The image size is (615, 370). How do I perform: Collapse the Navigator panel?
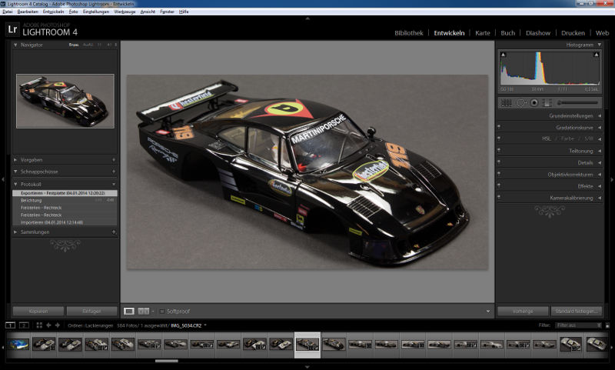click(x=15, y=45)
